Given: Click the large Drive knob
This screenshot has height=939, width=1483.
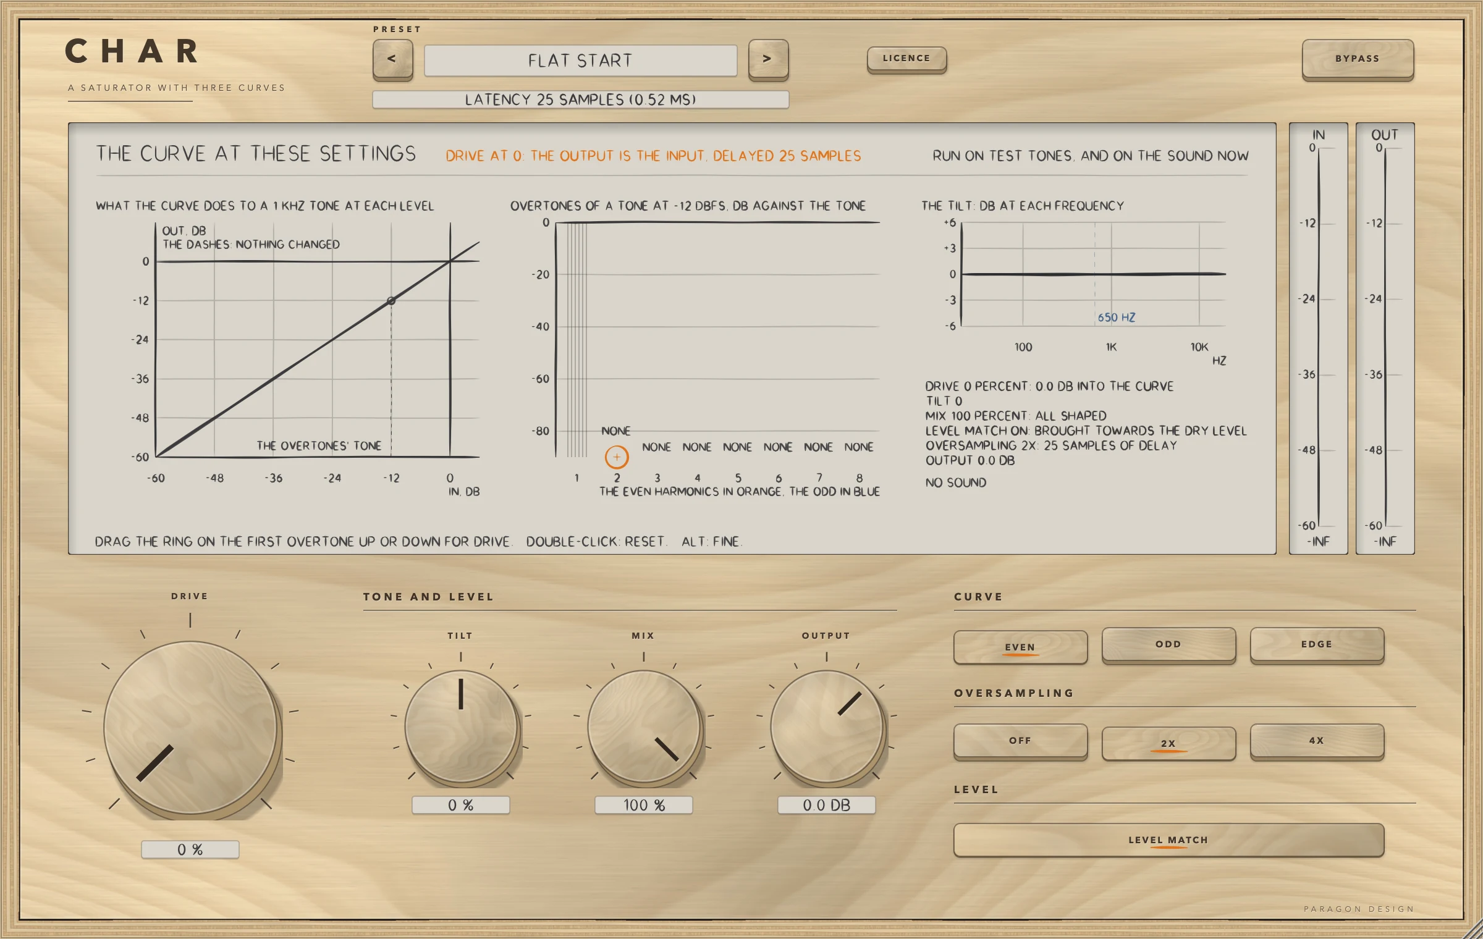Looking at the screenshot, I should (191, 728).
